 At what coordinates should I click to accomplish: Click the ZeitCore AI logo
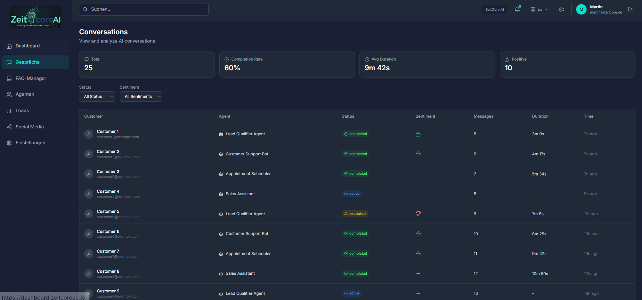(35, 17)
